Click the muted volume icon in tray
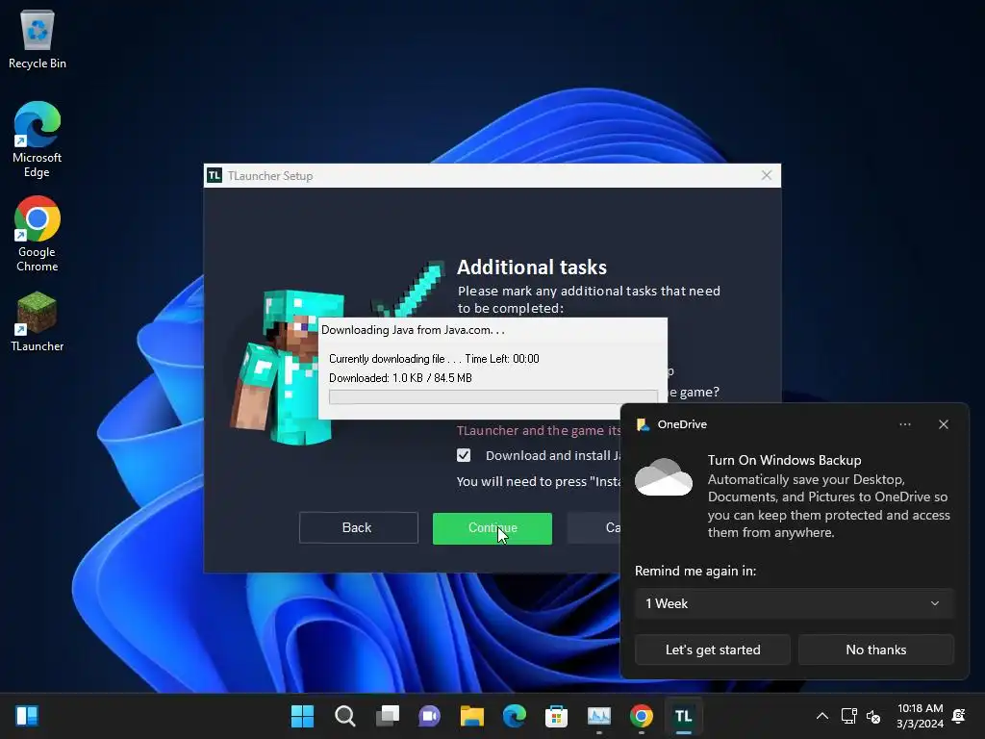Viewport: 985px width, 739px height. (x=873, y=716)
